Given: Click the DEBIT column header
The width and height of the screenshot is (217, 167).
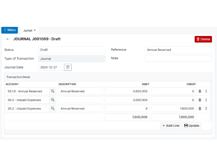Looking at the screenshot, I should [145, 84].
